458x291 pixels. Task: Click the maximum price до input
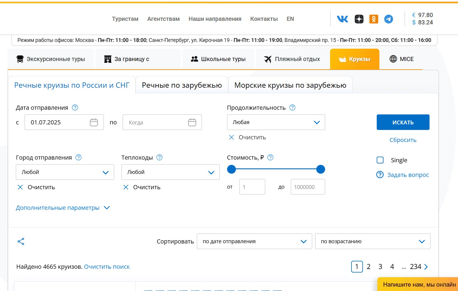coord(308,187)
